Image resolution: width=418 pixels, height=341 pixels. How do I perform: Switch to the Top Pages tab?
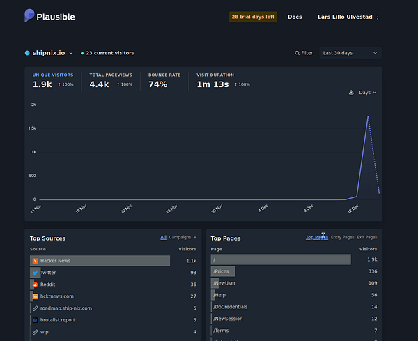(317, 237)
